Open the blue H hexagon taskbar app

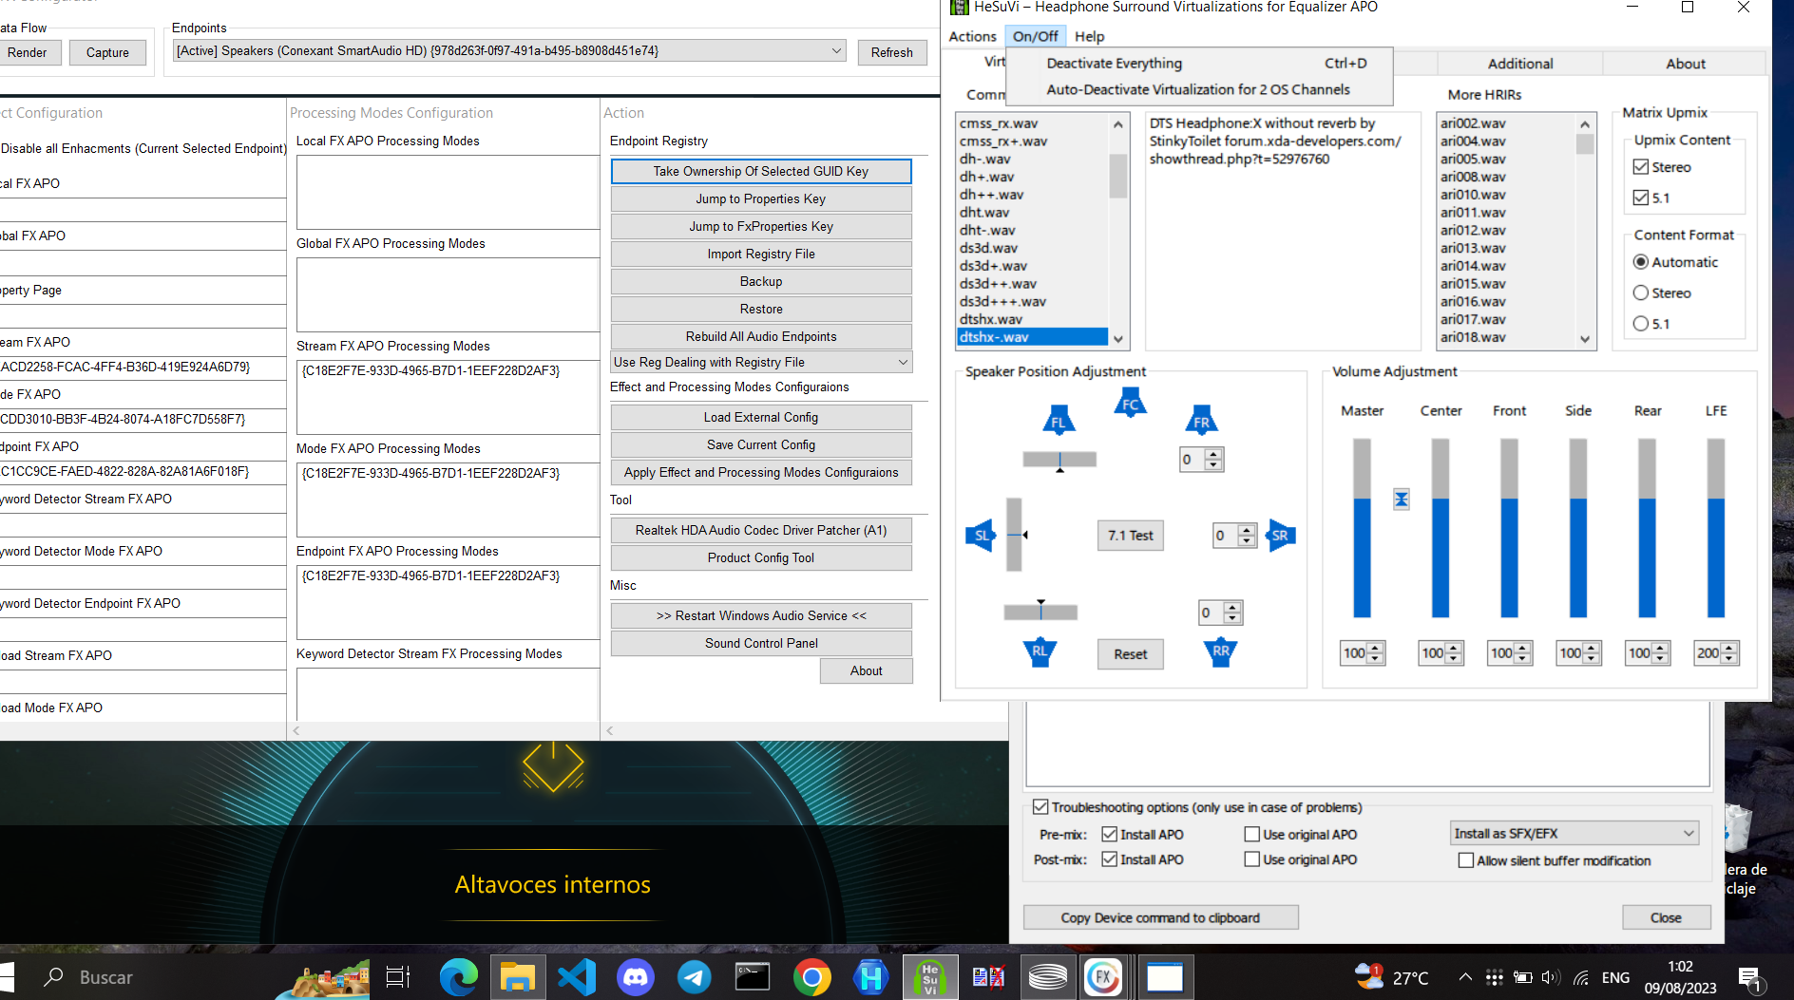pyautogui.click(x=870, y=977)
